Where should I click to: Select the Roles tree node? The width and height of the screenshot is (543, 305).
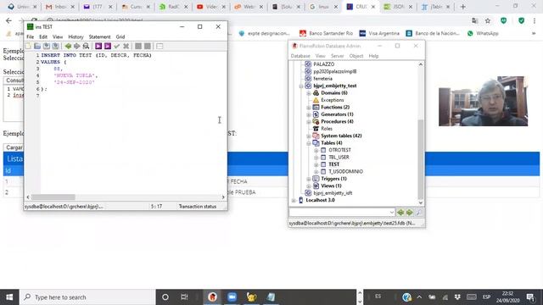326,128
